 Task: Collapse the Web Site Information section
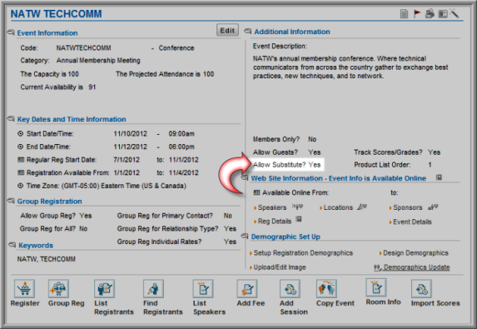pos(246,177)
